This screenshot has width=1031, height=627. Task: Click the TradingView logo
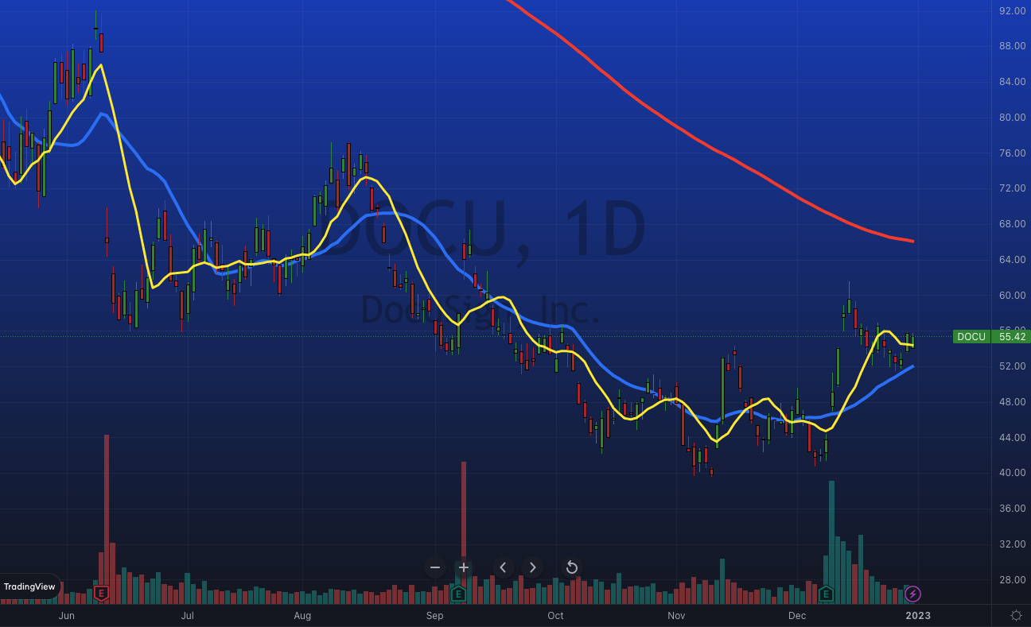pos(29,586)
